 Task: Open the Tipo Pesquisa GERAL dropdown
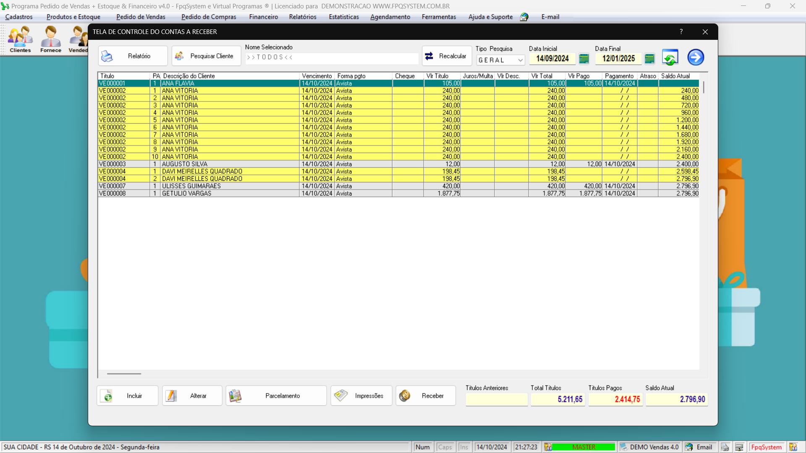coord(500,60)
